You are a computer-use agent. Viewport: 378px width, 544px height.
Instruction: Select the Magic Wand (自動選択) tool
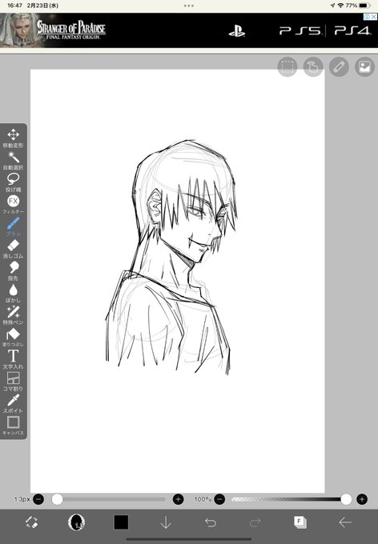(x=13, y=160)
